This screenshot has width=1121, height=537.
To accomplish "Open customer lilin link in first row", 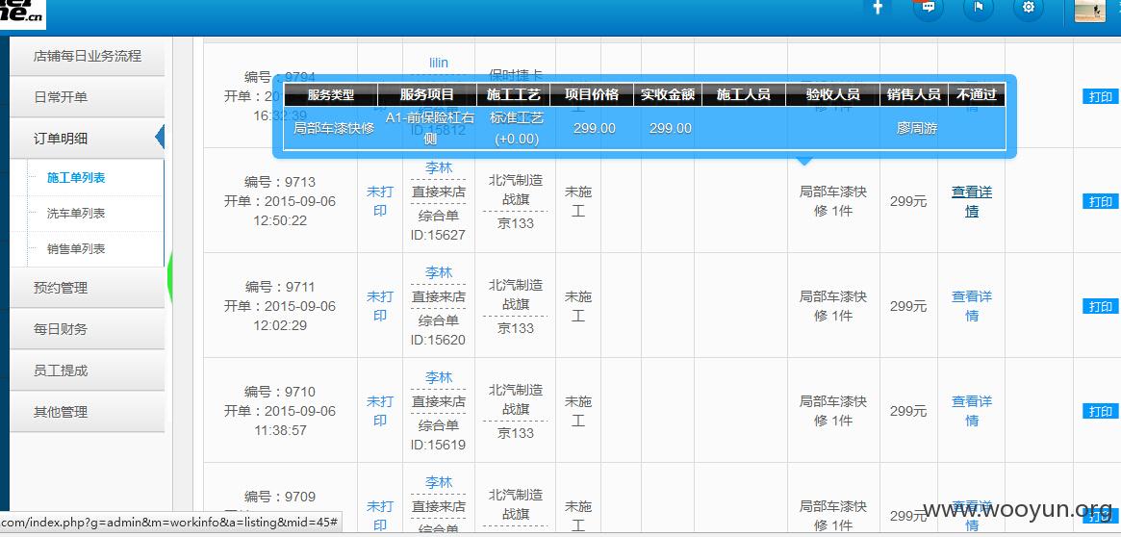I will tap(439, 63).
